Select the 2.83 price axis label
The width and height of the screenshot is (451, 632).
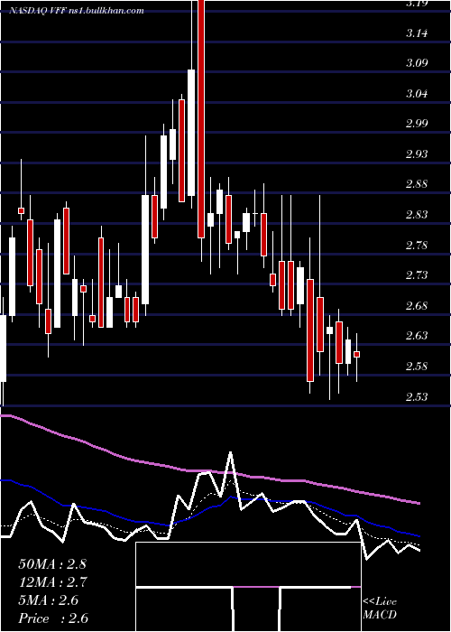(417, 215)
